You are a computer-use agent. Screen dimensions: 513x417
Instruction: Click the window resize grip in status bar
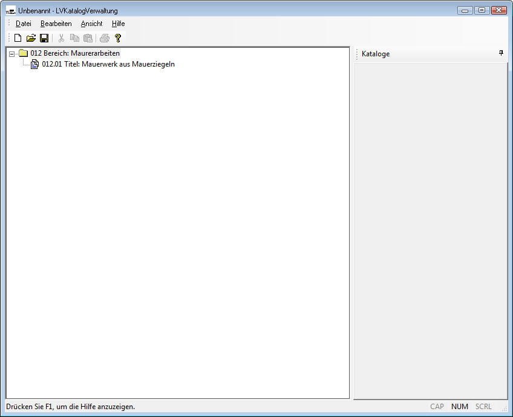click(x=504, y=409)
